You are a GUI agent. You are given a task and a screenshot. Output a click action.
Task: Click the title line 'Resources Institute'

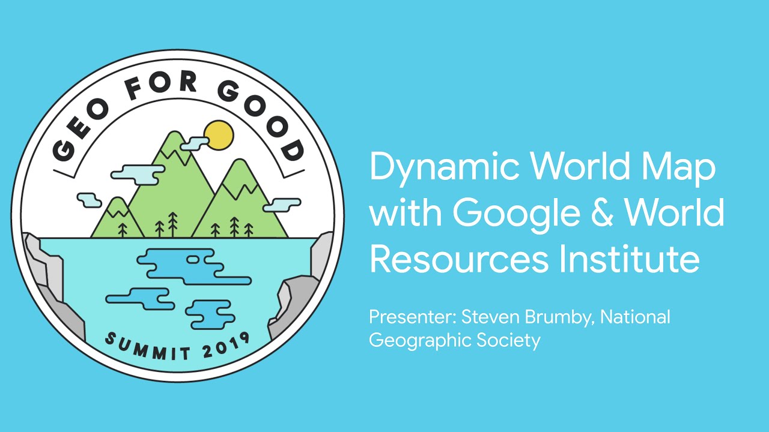pyautogui.click(x=534, y=259)
